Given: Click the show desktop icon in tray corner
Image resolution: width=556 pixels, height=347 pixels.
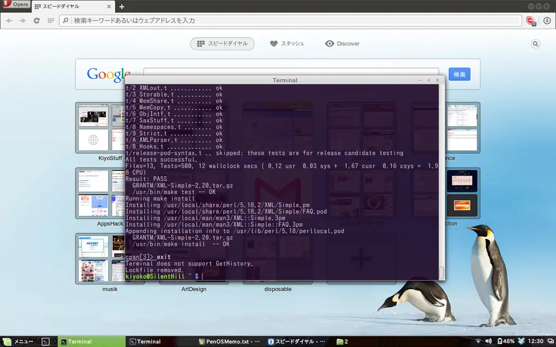Looking at the screenshot, I should click(551, 341).
